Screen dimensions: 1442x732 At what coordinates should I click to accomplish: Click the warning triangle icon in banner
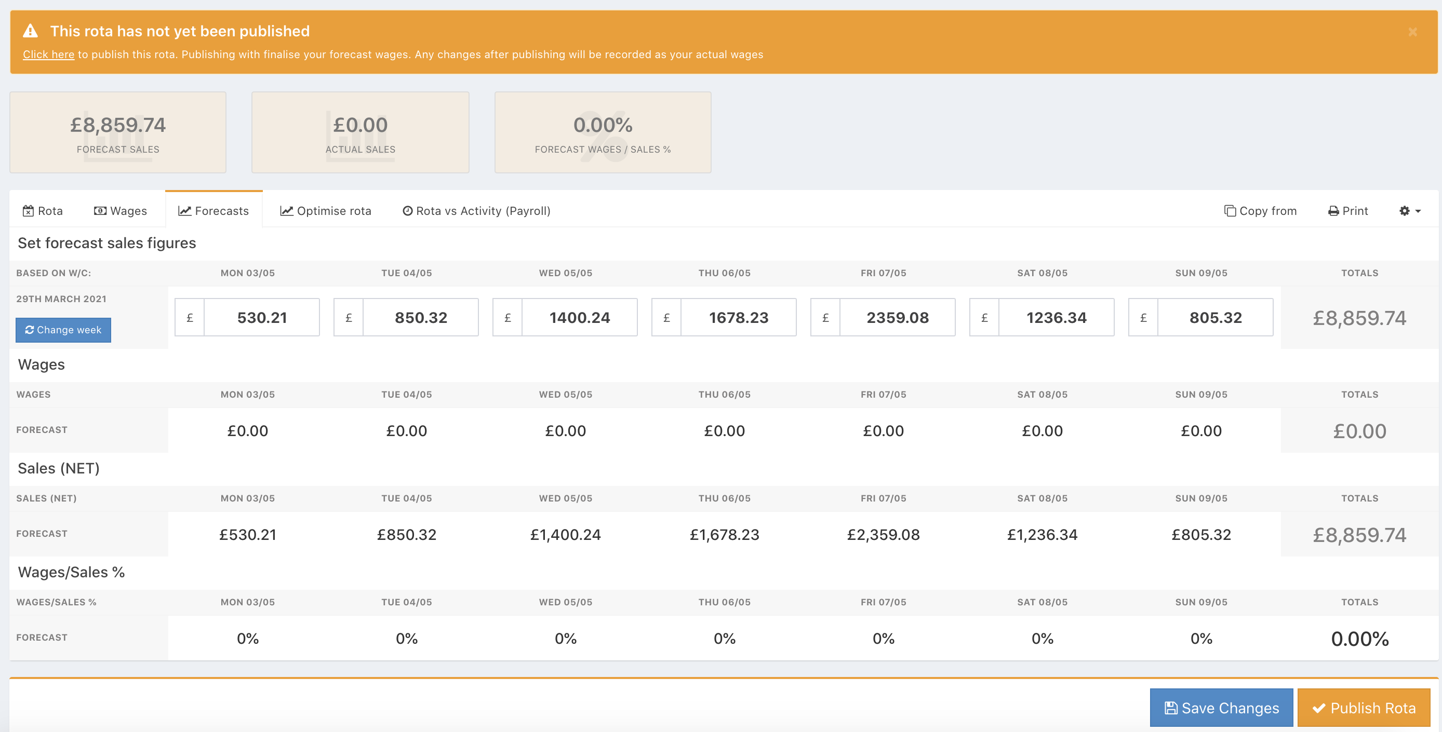[x=30, y=31]
